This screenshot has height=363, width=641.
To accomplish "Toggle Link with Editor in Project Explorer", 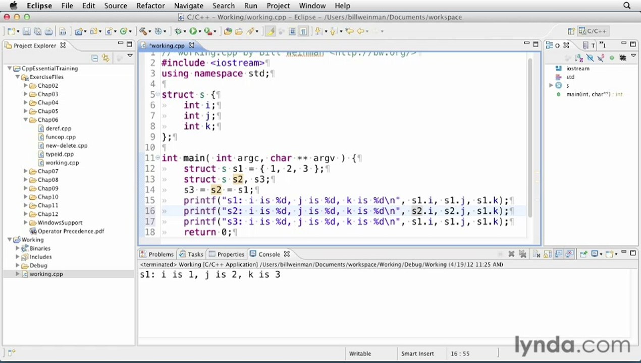I will click(105, 58).
